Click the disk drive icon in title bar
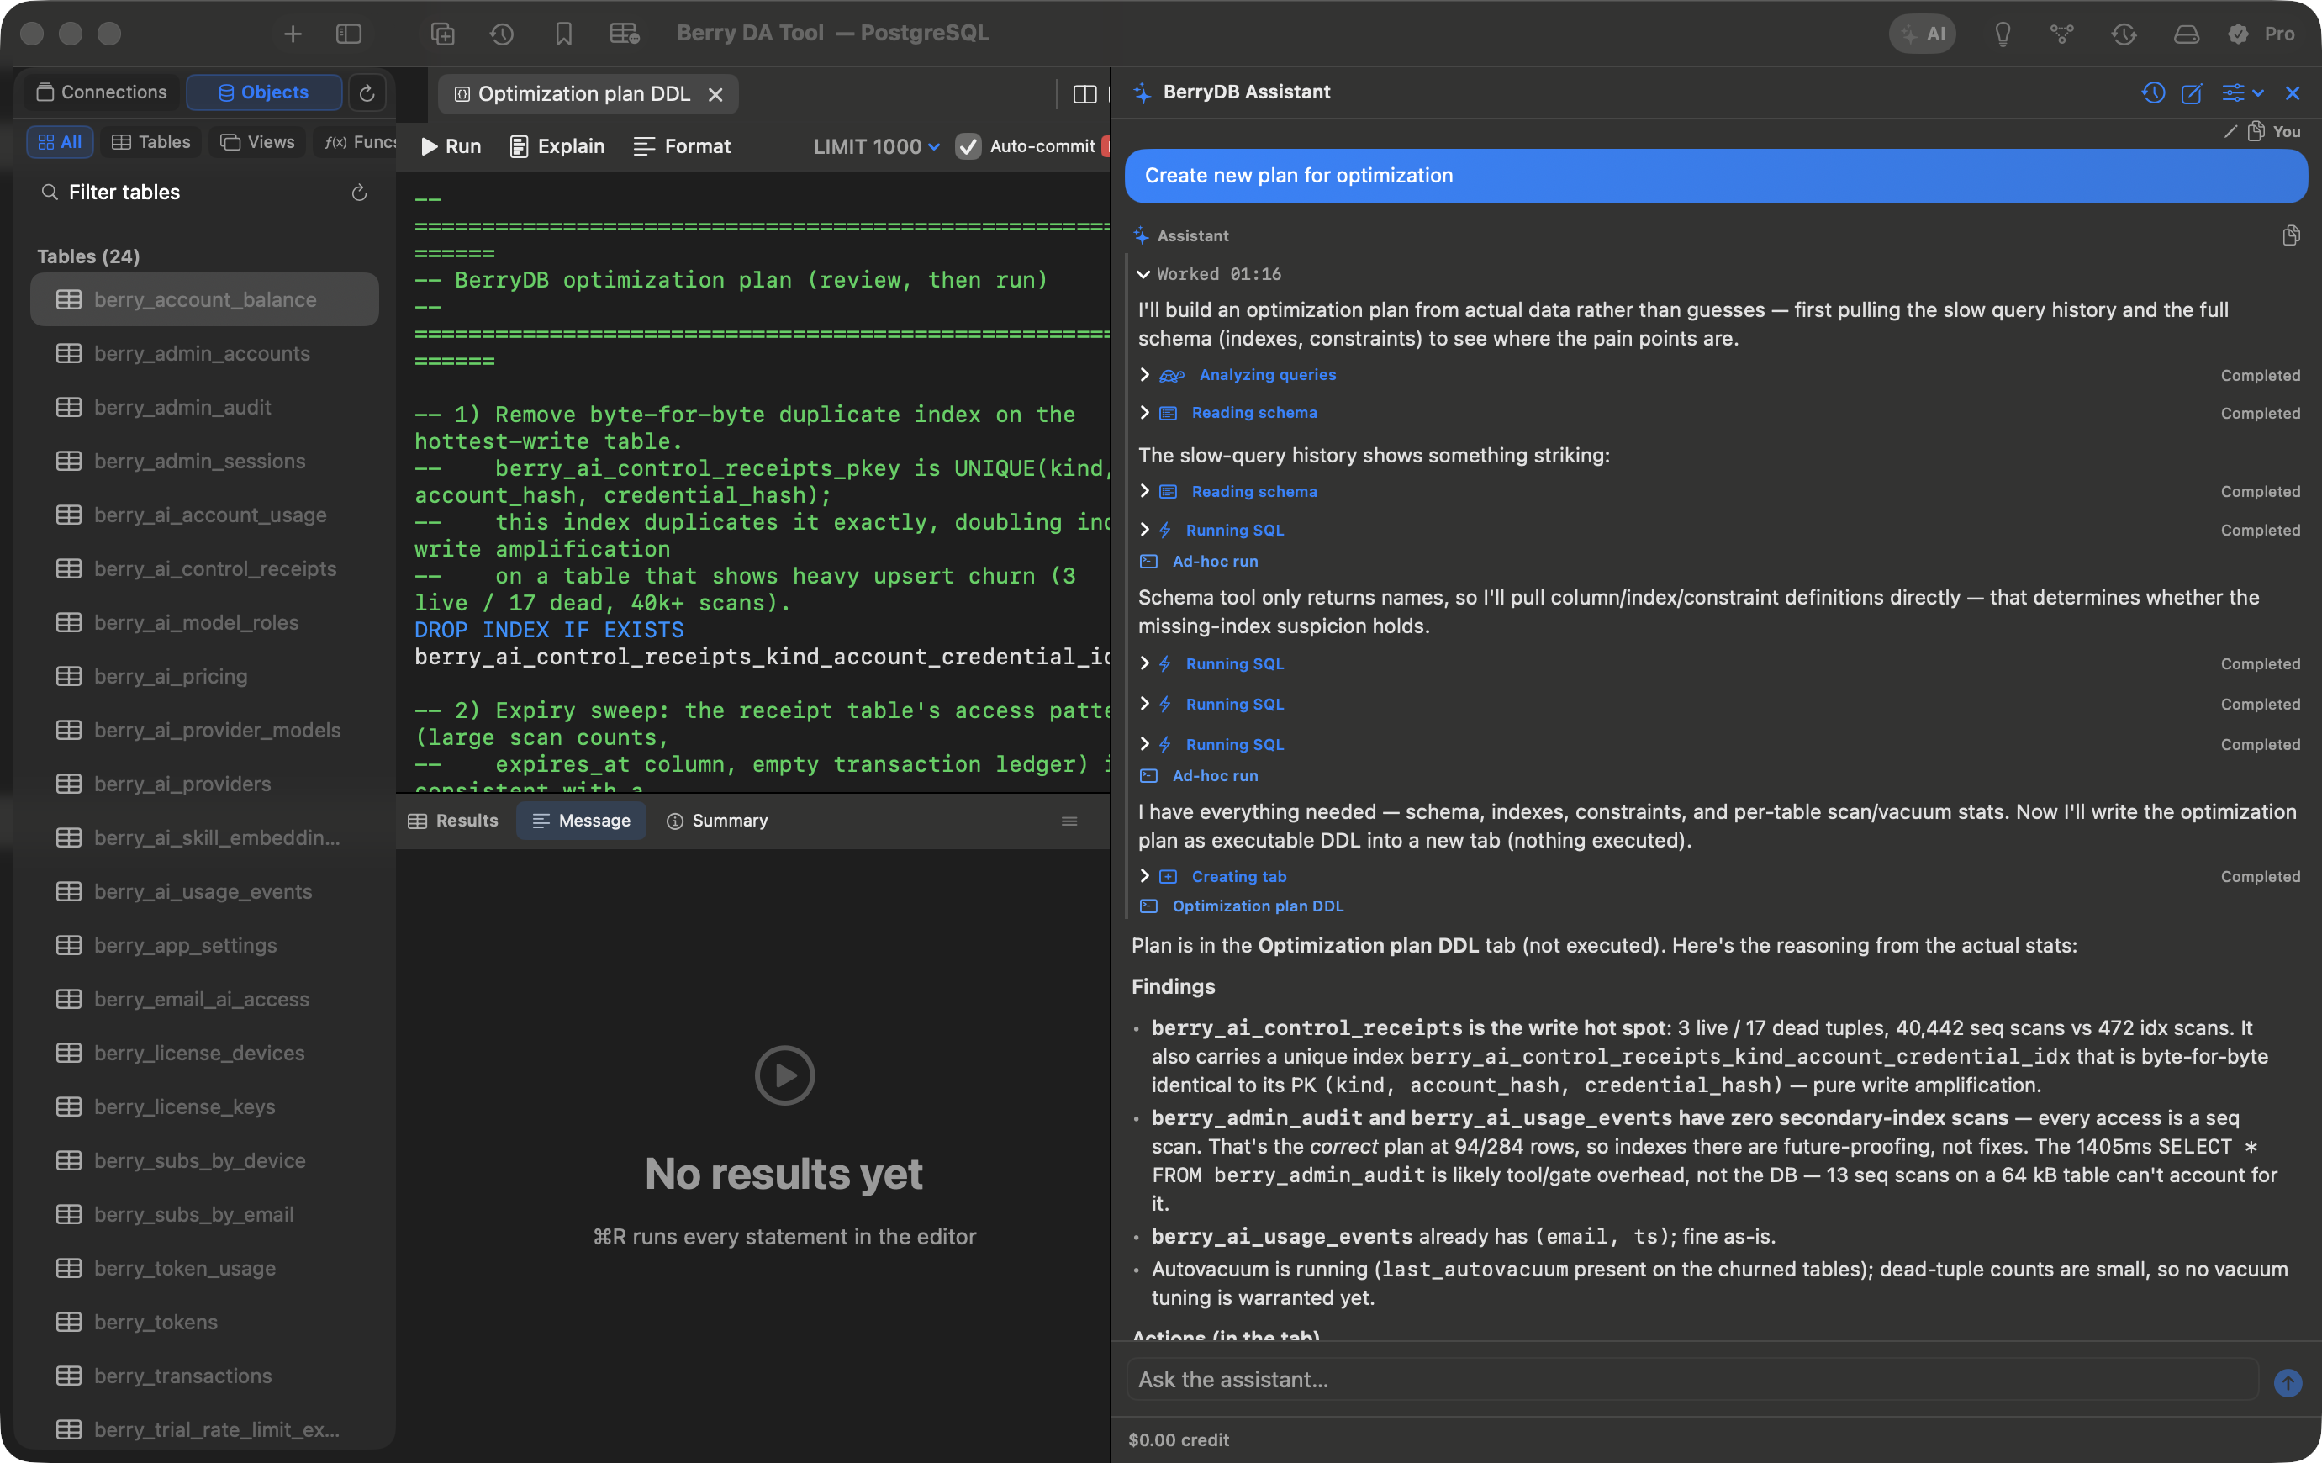The height and width of the screenshot is (1463, 2322). coord(2186,34)
